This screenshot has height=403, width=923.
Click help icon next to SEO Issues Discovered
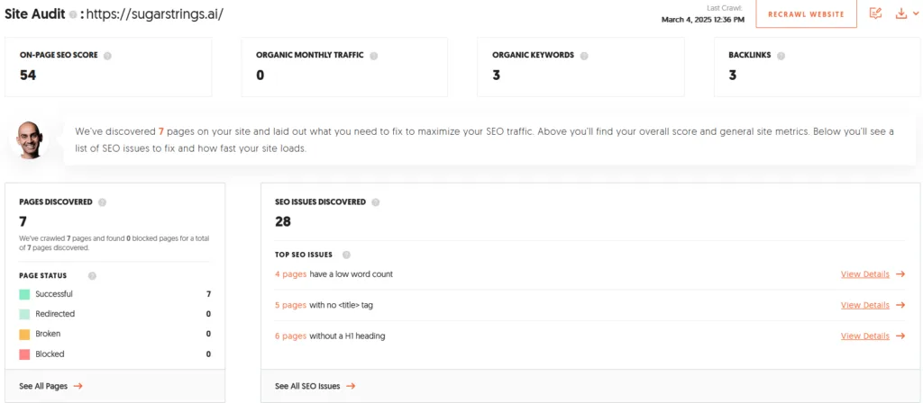tap(376, 202)
